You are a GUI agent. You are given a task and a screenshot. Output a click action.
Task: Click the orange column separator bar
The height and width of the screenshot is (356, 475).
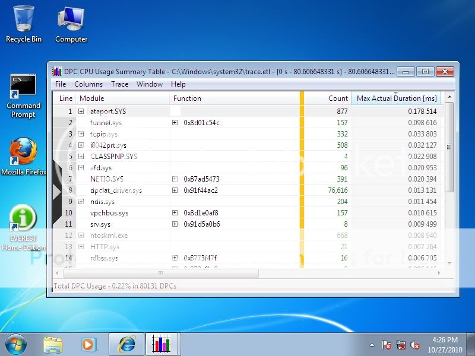pos(302,180)
